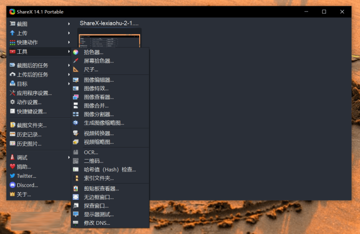Screen dimensions: 360x234
Task: Click the 索引文件夹 icon
Action: click(x=75, y=178)
